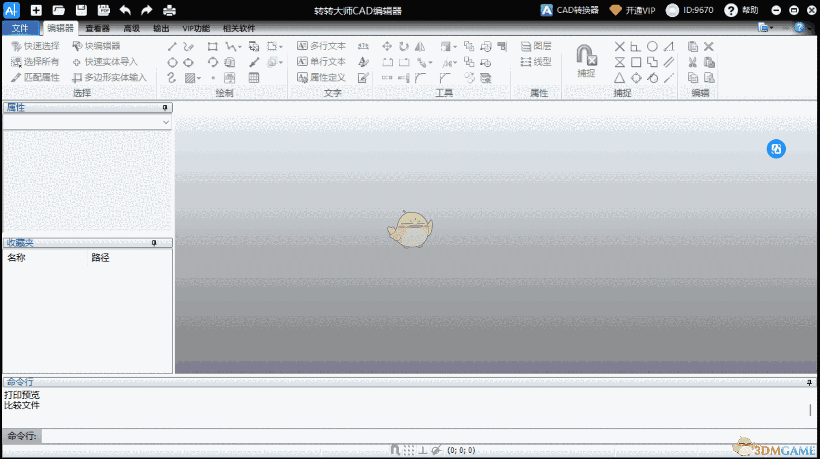
Task: Toggle the orthogonal mode icon in status bar
Action: 424,450
